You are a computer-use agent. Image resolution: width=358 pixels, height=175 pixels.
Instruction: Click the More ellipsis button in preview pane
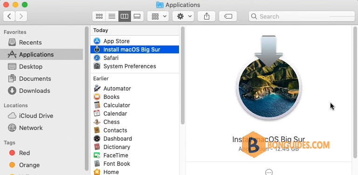(269, 172)
